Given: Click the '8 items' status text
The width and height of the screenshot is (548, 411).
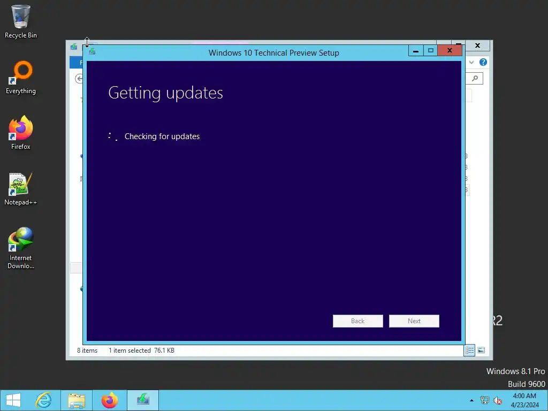Looking at the screenshot, I should click(87, 350).
